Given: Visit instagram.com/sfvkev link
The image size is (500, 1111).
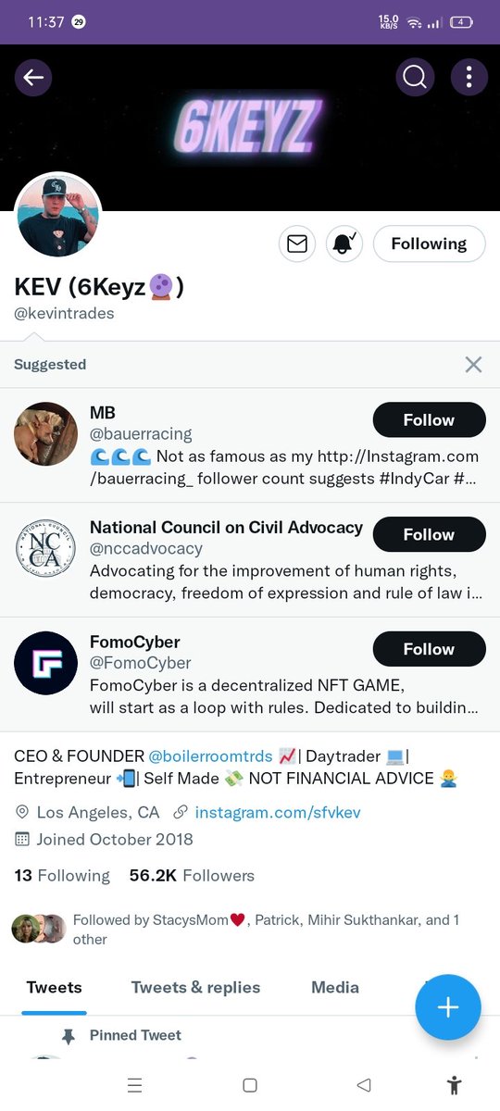Looking at the screenshot, I should point(278,812).
